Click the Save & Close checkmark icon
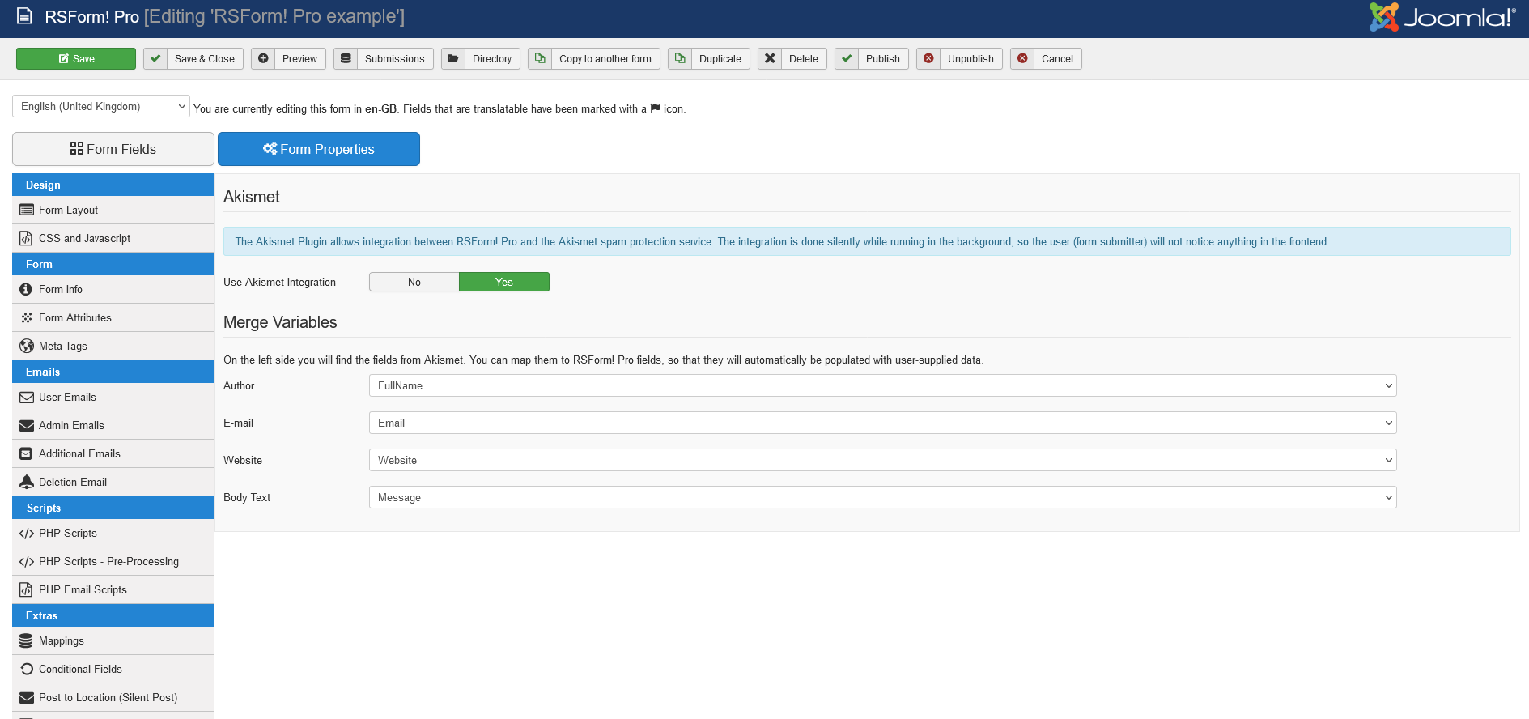Image resolution: width=1529 pixels, height=719 pixels. point(155,59)
